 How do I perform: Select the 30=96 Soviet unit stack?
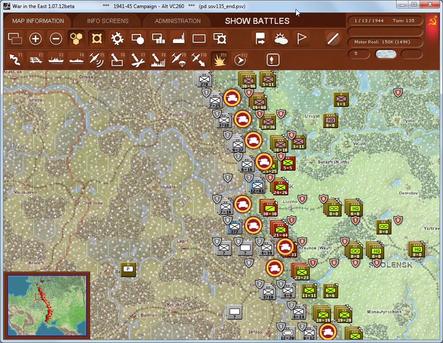pos(248,80)
